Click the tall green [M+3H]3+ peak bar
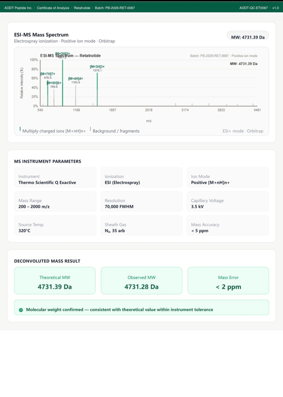 point(97,89)
